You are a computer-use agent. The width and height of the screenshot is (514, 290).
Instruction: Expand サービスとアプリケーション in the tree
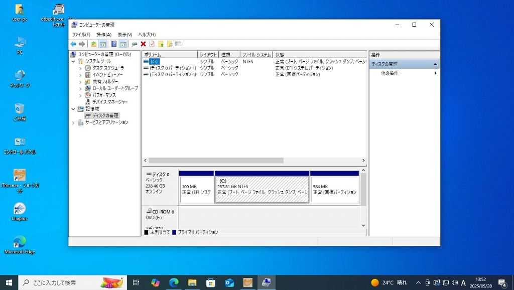(x=73, y=122)
